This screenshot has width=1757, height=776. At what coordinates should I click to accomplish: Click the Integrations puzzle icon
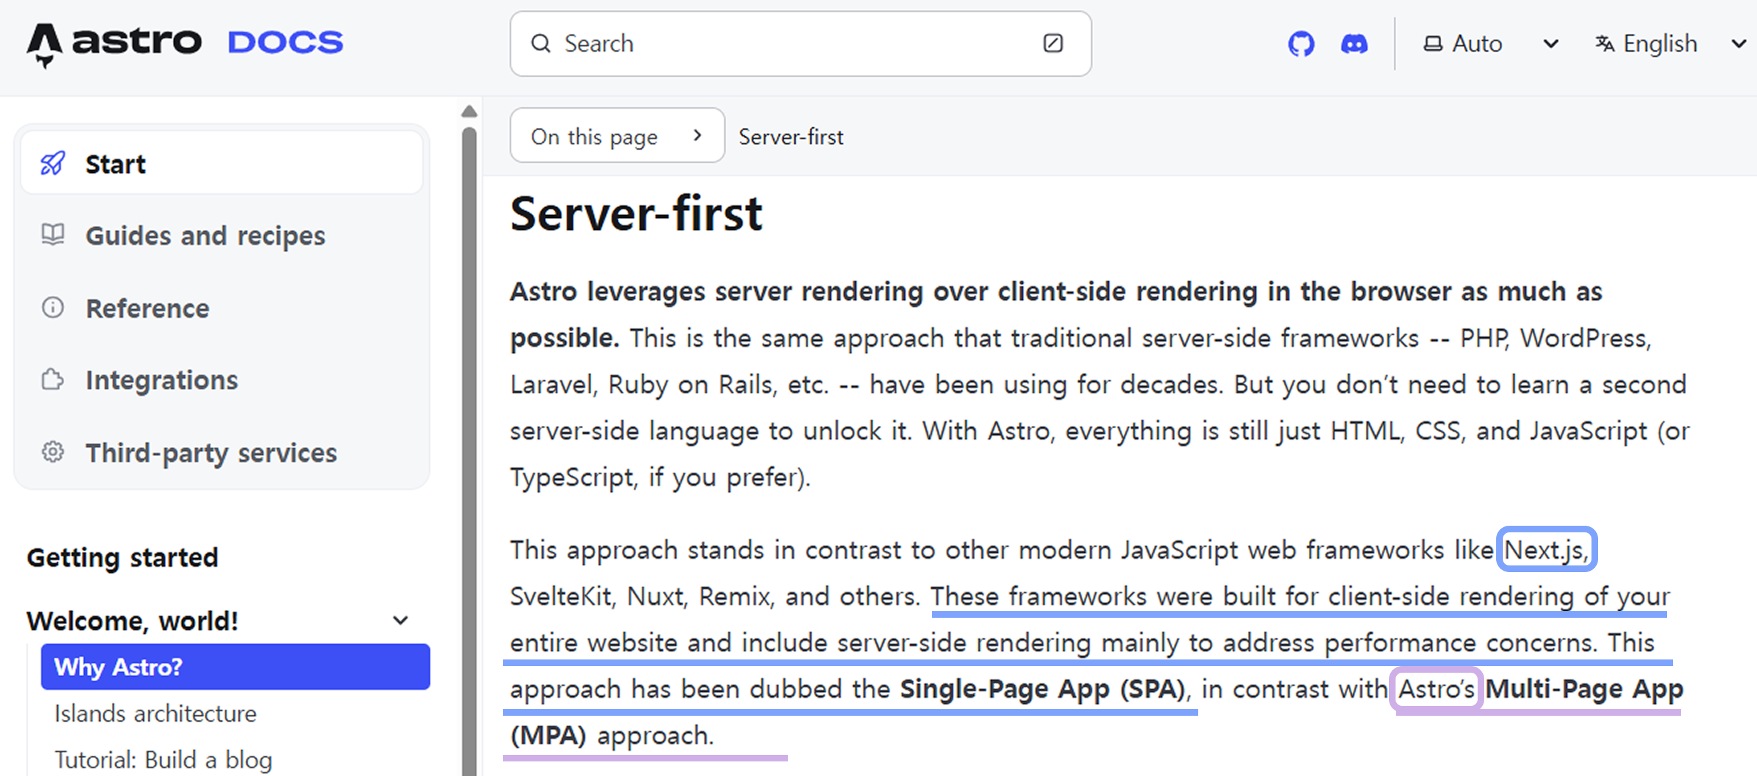point(52,379)
